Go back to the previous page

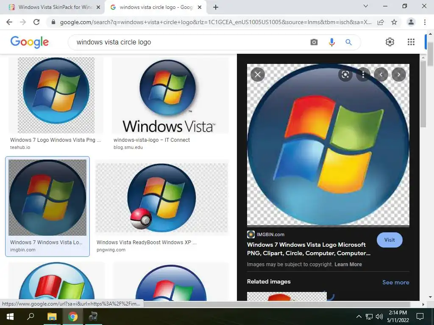point(9,22)
